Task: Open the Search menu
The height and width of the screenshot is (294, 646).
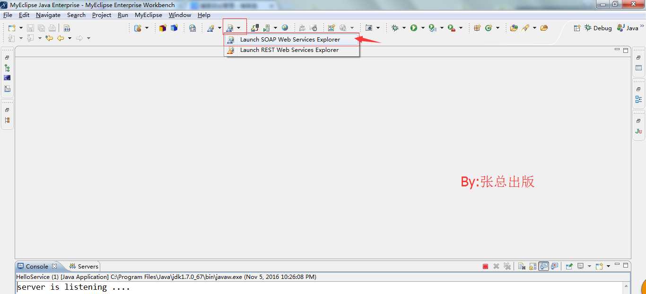Action: [x=76, y=15]
